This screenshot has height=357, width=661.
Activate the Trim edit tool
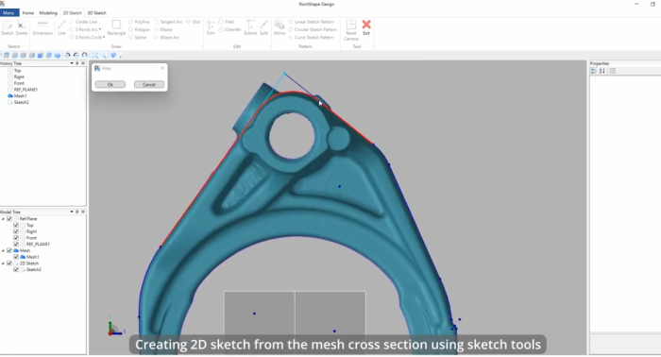pyautogui.click(x=211, y=27)
